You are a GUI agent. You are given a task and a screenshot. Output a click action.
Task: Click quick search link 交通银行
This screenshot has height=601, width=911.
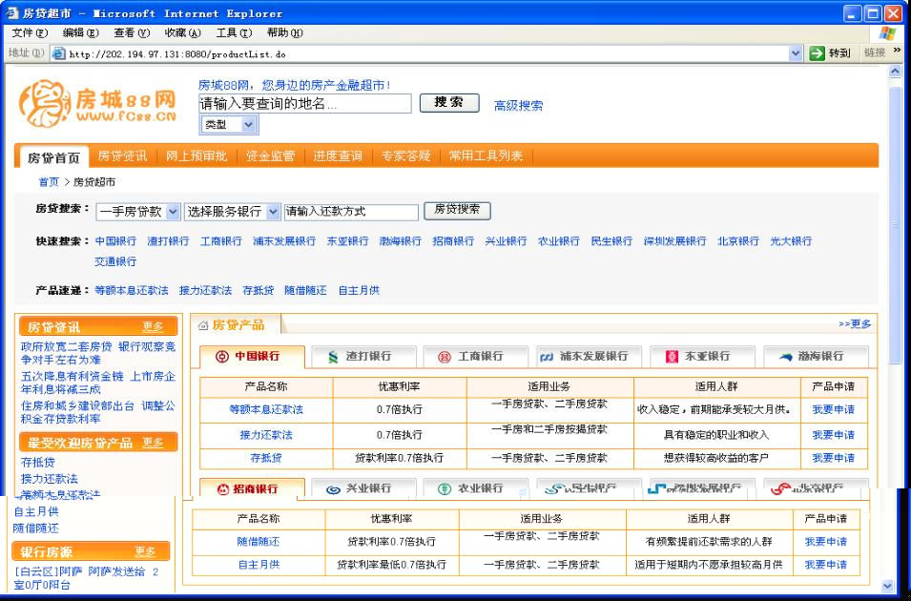[115, 261]
